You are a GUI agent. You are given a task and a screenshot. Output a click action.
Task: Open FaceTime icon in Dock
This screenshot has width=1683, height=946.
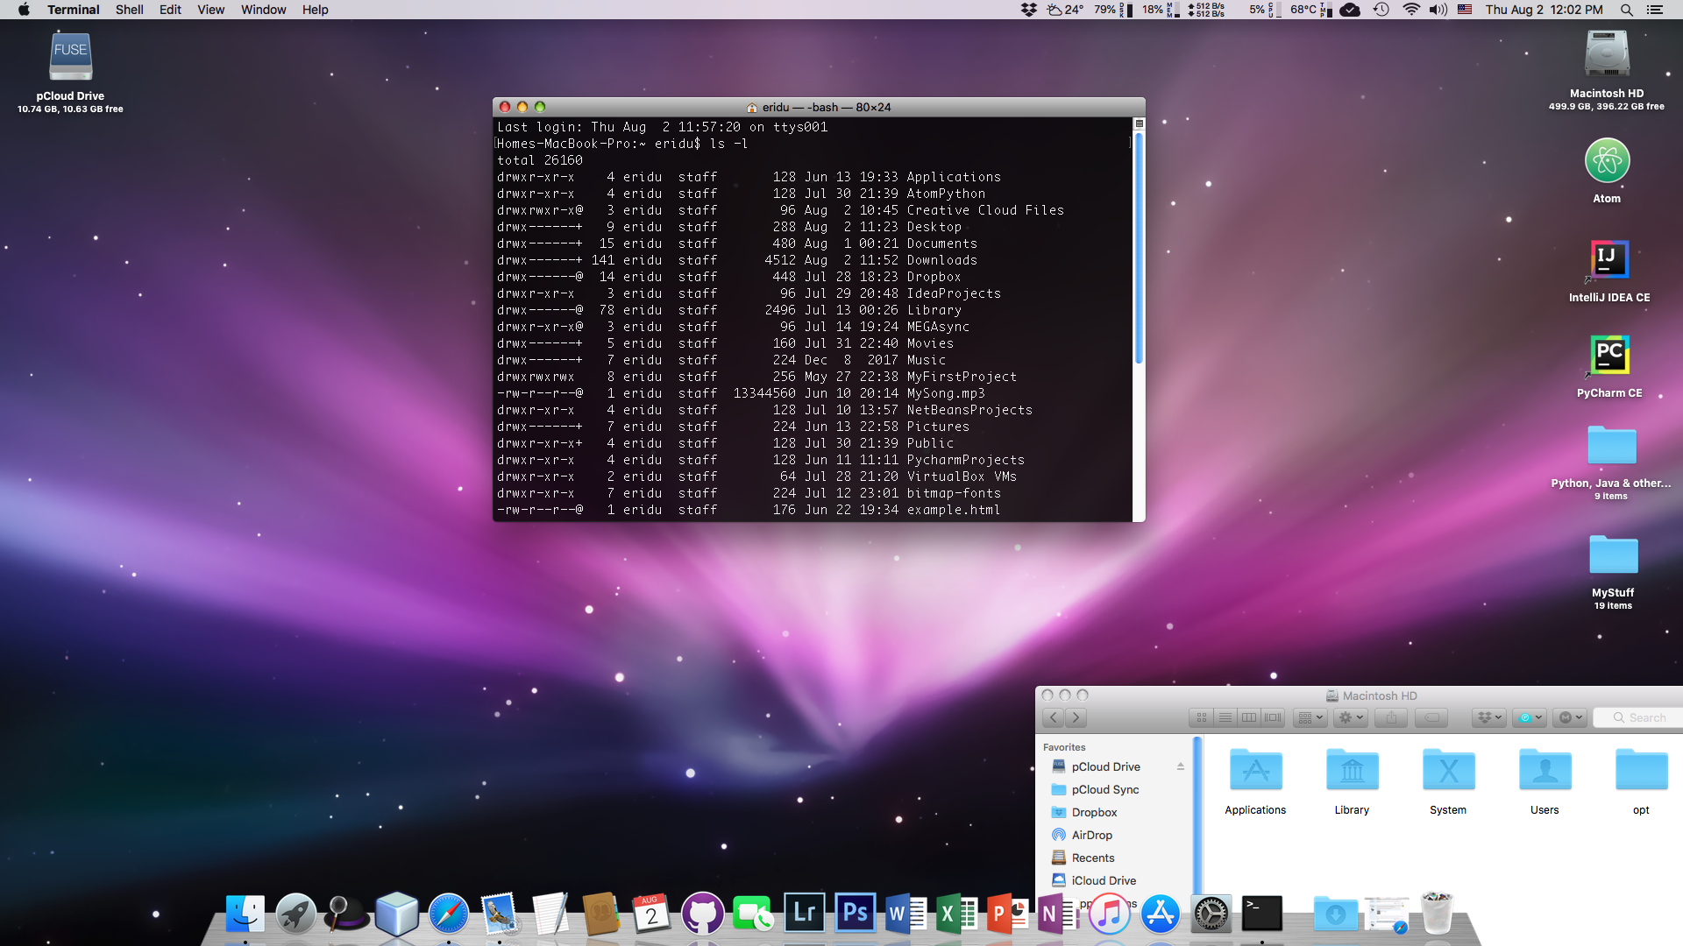pyautogui.click(x=753, y=914)
